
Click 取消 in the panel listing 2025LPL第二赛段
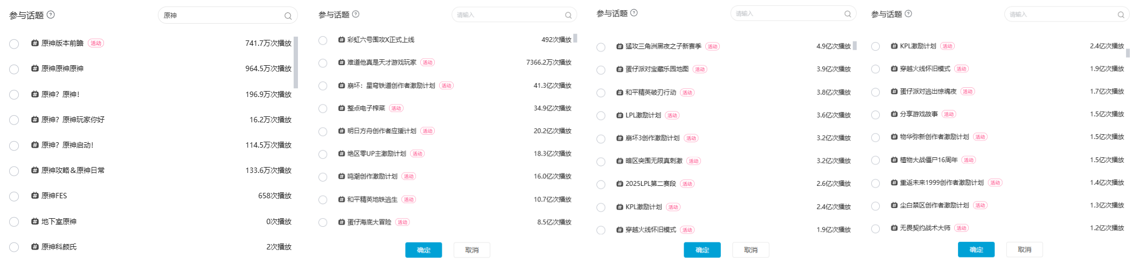click(751, 250)
